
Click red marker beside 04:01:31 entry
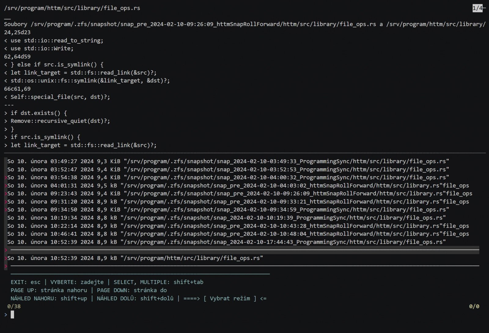click(x=6, y=185)
